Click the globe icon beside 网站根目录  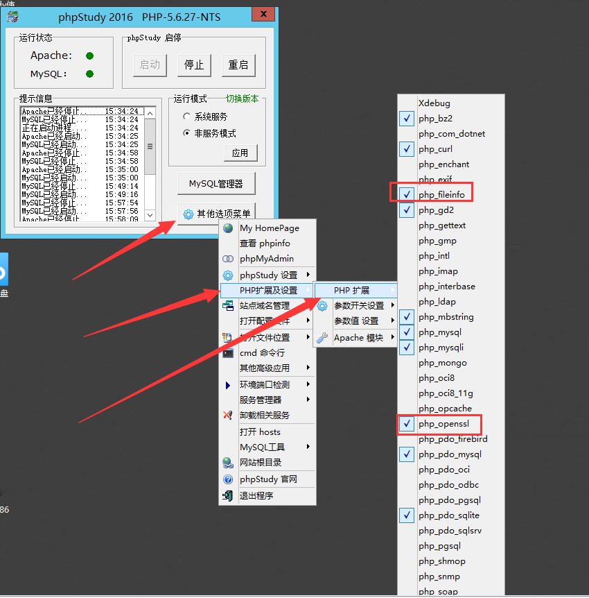pyautogui.click(x=228, y=463)
